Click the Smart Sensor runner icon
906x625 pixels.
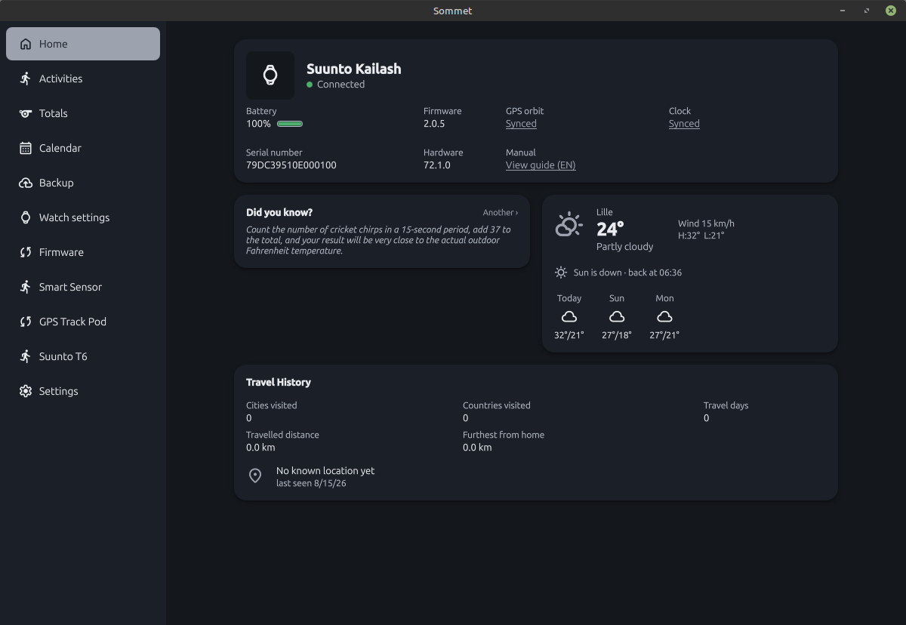pos(26,287)
